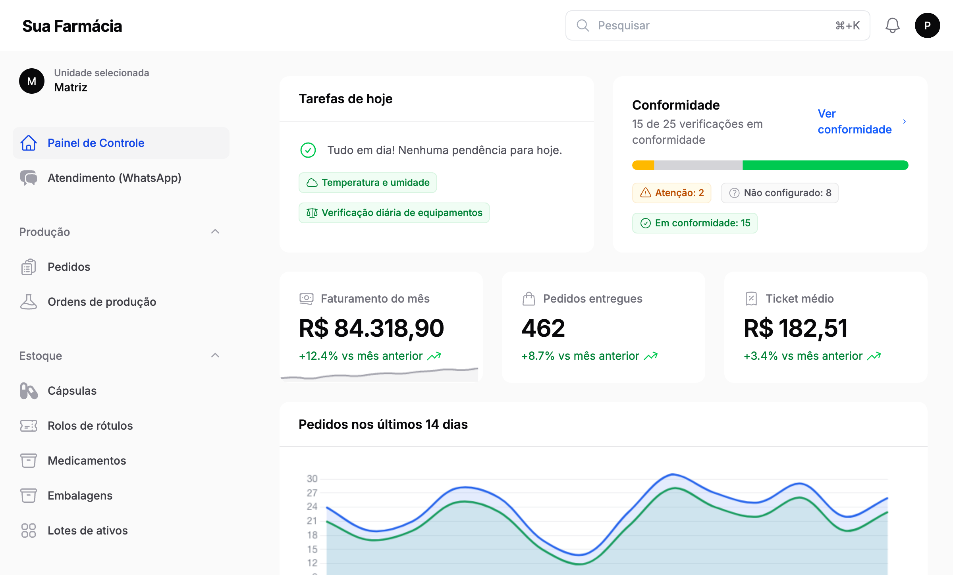Open Ordens de produção page
The width and height of the screenshot is (953, 575).
(121, 302)
